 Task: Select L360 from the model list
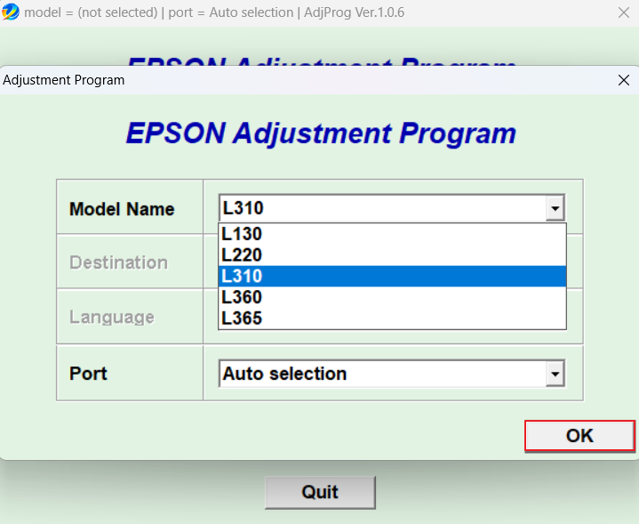(x=391, y=297)
